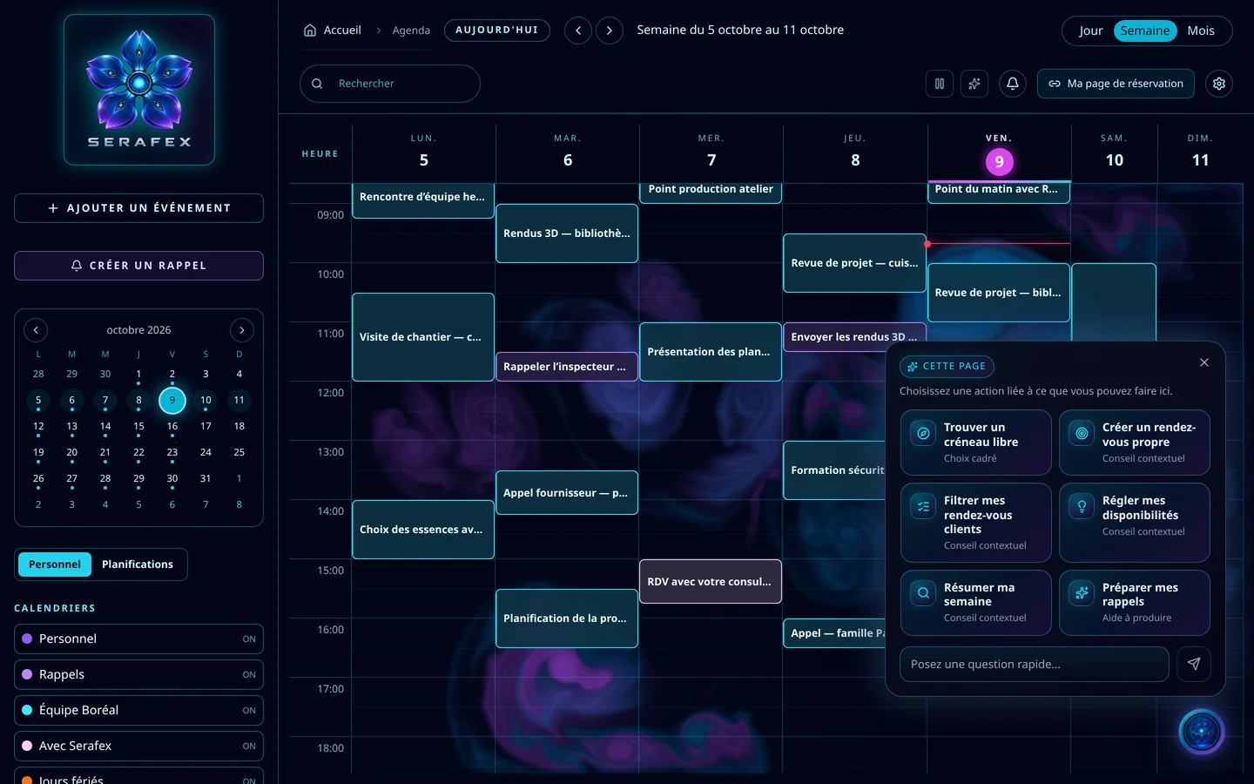Image resolution: width=1254 pixels, height=784 pixels.
Task: Select the Planifications tab in the sidebar
Action: pyautogui.click(x=138, y=564)
